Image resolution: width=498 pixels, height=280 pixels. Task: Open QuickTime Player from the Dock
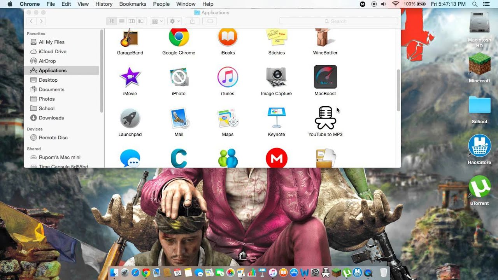click(x=368, y=273)
